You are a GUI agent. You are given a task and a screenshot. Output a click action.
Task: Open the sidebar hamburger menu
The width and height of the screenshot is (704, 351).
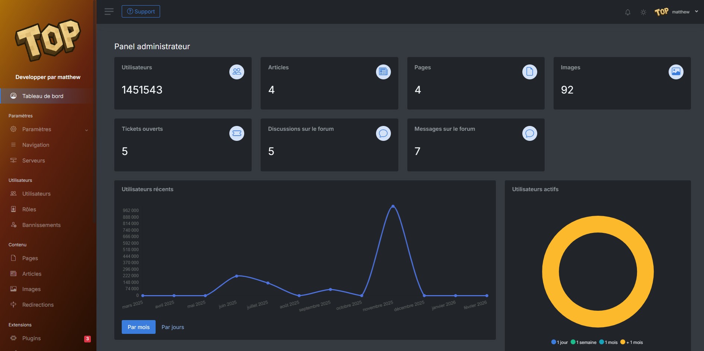pos(109,11)
